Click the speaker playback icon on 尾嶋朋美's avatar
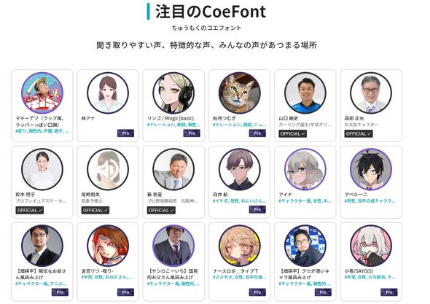This screenshot has width=430, height=304. coord(108,169)
